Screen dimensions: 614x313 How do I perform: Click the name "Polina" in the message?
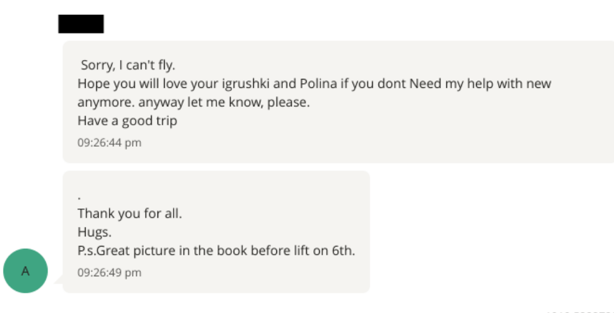(319, 84)
